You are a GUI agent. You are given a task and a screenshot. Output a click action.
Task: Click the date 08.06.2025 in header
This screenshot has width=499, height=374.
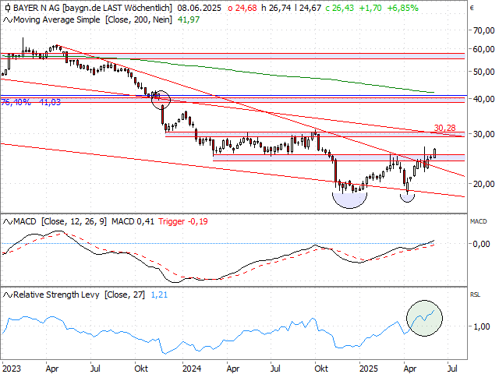coord(200,8)
